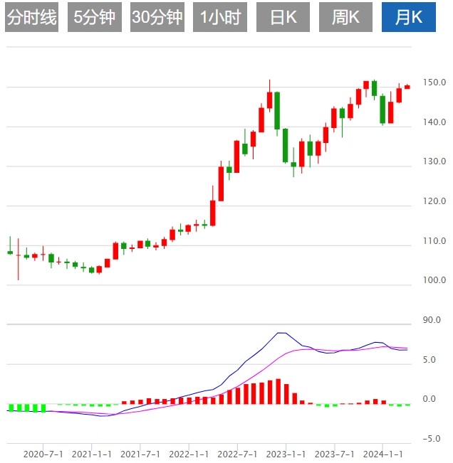
Task: Select the 2022-1-1 x-axis date
Action: click(189, 453)
